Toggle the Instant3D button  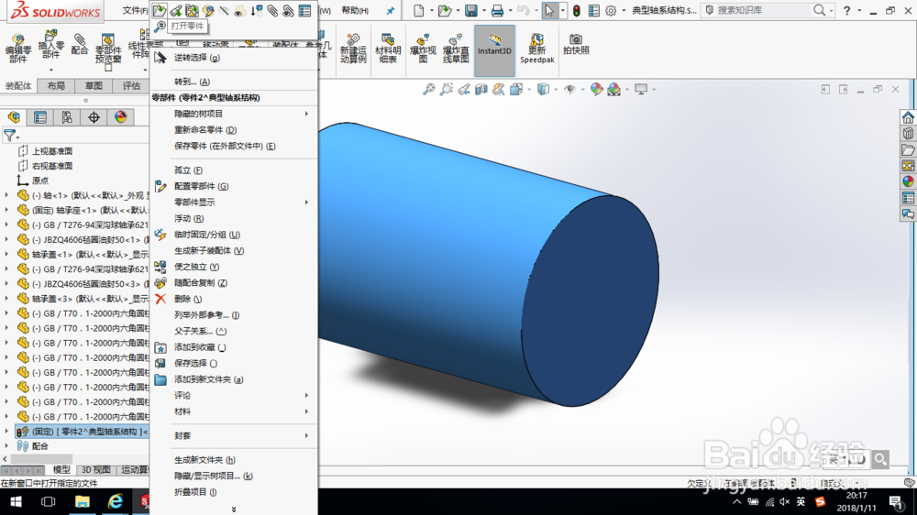point(495,50)
